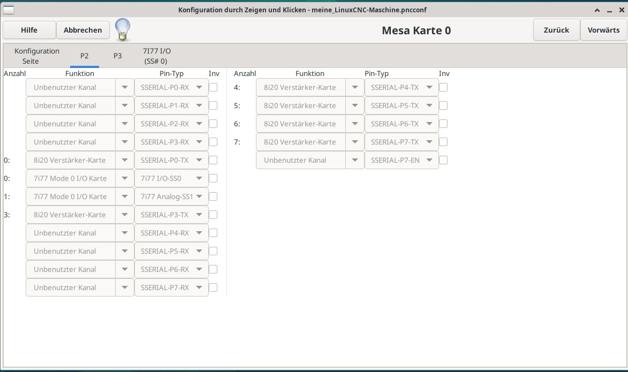Proceed with the Vorwärts button

click(603, 30)
